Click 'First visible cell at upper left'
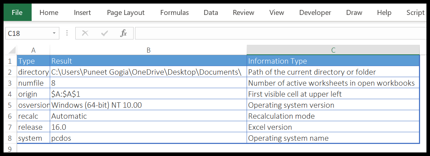430x156 pixels. (333, 94)
